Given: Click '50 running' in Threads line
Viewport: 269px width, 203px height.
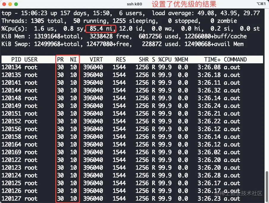Looking at the screenshot, I should click(90, 21).
